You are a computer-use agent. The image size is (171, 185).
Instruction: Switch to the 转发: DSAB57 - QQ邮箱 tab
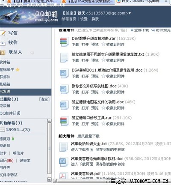point(140,1)
